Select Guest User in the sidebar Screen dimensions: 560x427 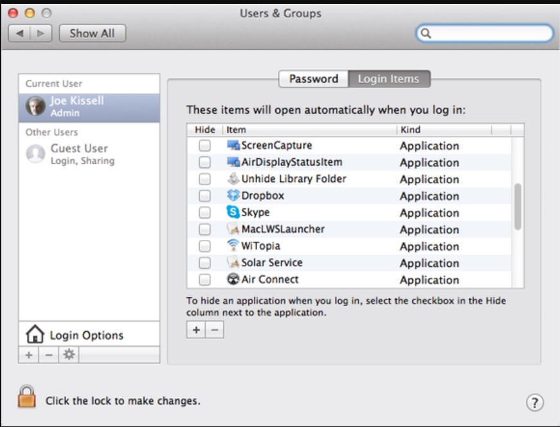pyautogui.click(x=79, y=154)
